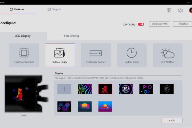The width and height of the screenshot is (192, 128).
Task: Switch to the Support tab
Action: click(54, 9)
